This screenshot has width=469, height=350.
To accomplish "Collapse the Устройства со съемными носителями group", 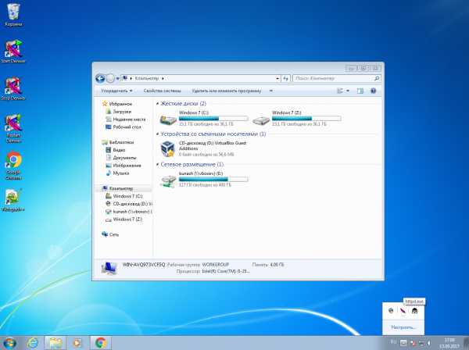I will (157, 134).
